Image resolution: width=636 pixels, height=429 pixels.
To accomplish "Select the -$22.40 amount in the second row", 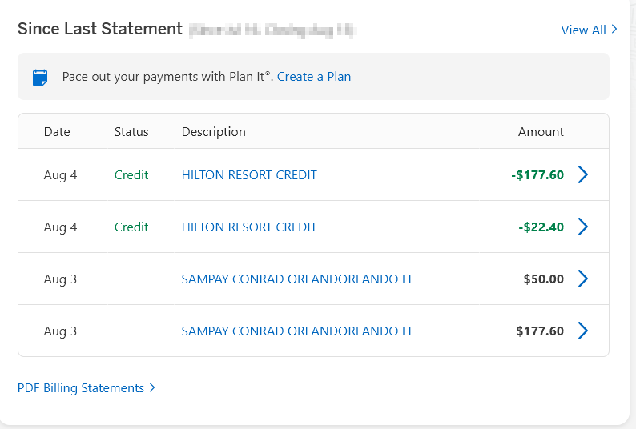I will click(541, 227).
